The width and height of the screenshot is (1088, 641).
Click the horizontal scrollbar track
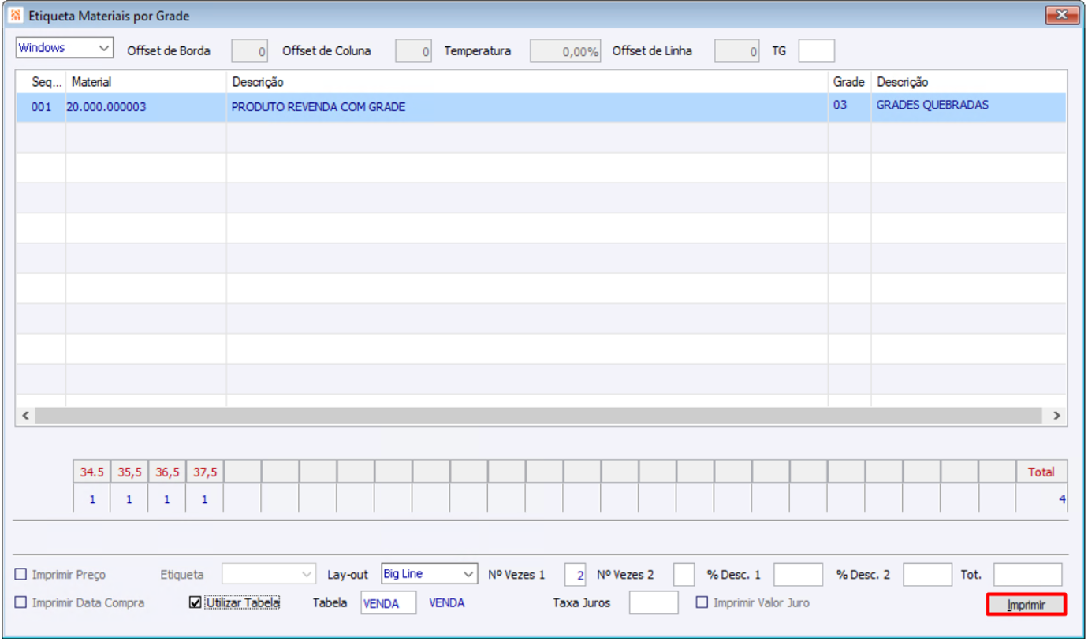click(x=541, y=416)
